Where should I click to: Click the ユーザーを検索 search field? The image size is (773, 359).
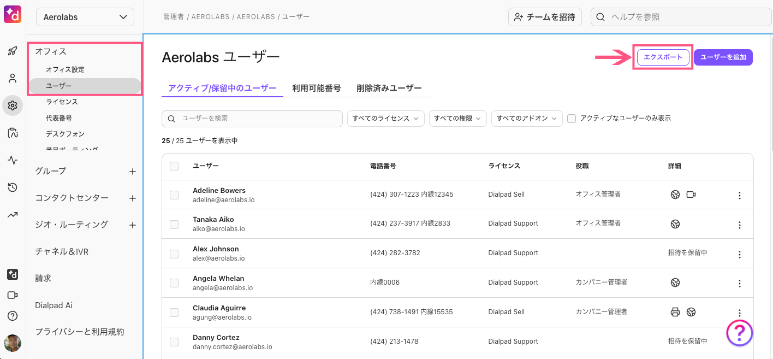tap(252, 119)
